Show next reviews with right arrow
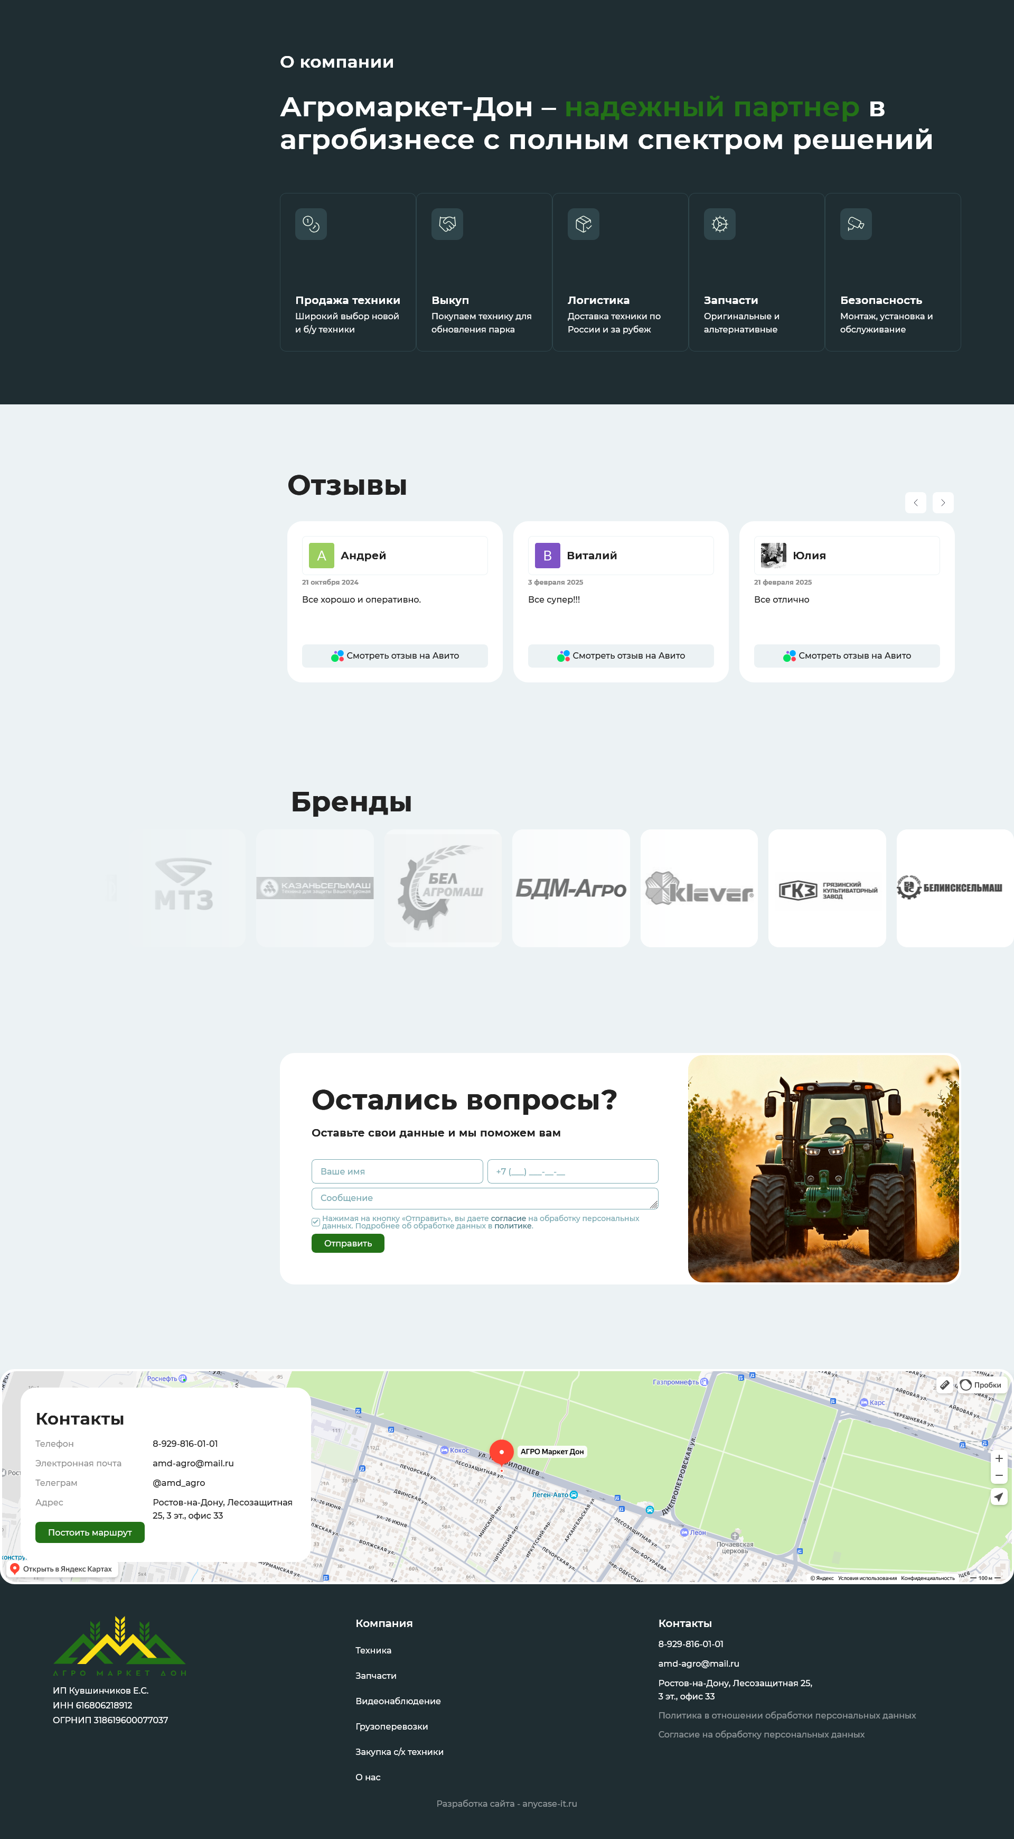Viewport: 1014px width, 1839px height. coord(943,503)
